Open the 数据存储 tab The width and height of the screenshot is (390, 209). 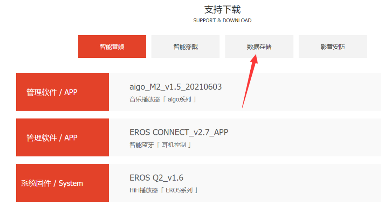point(259,47)
